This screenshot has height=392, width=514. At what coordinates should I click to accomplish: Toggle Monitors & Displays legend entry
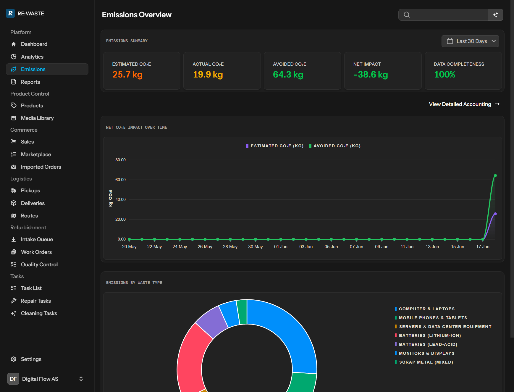tap(425, 353)
